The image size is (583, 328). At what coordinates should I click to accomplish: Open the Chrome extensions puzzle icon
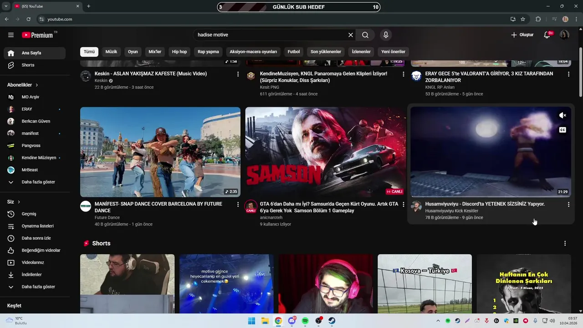tap(538, 19)
